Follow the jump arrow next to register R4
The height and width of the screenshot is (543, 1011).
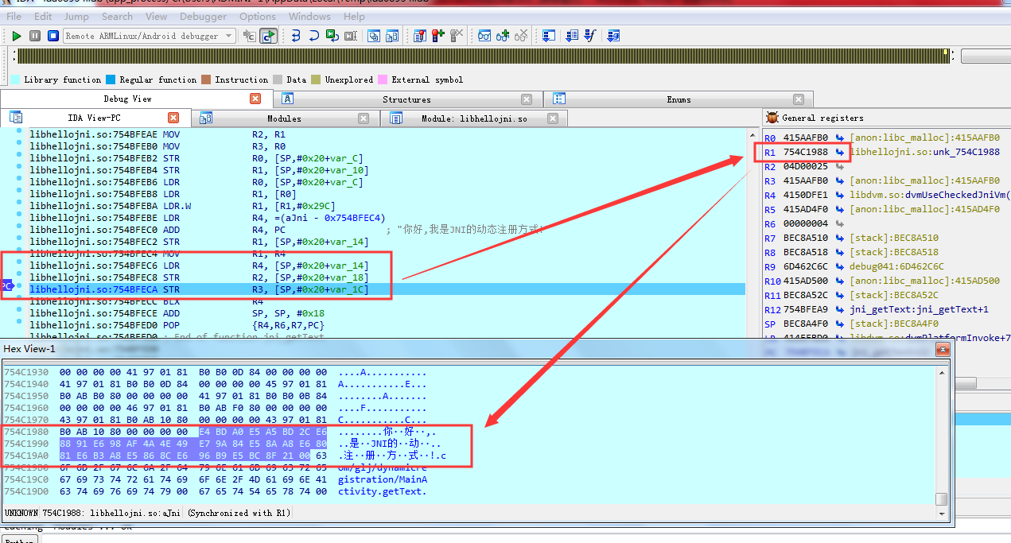(839, 196)
